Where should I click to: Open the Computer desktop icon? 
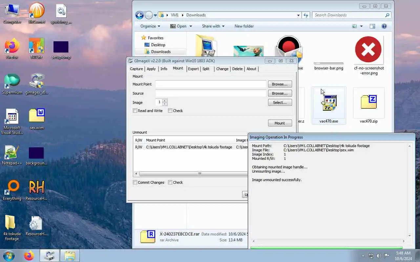pos(12,13)
